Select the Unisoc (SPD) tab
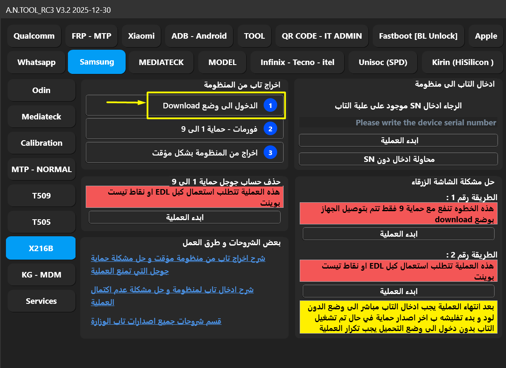 click(x=383, y=62)
